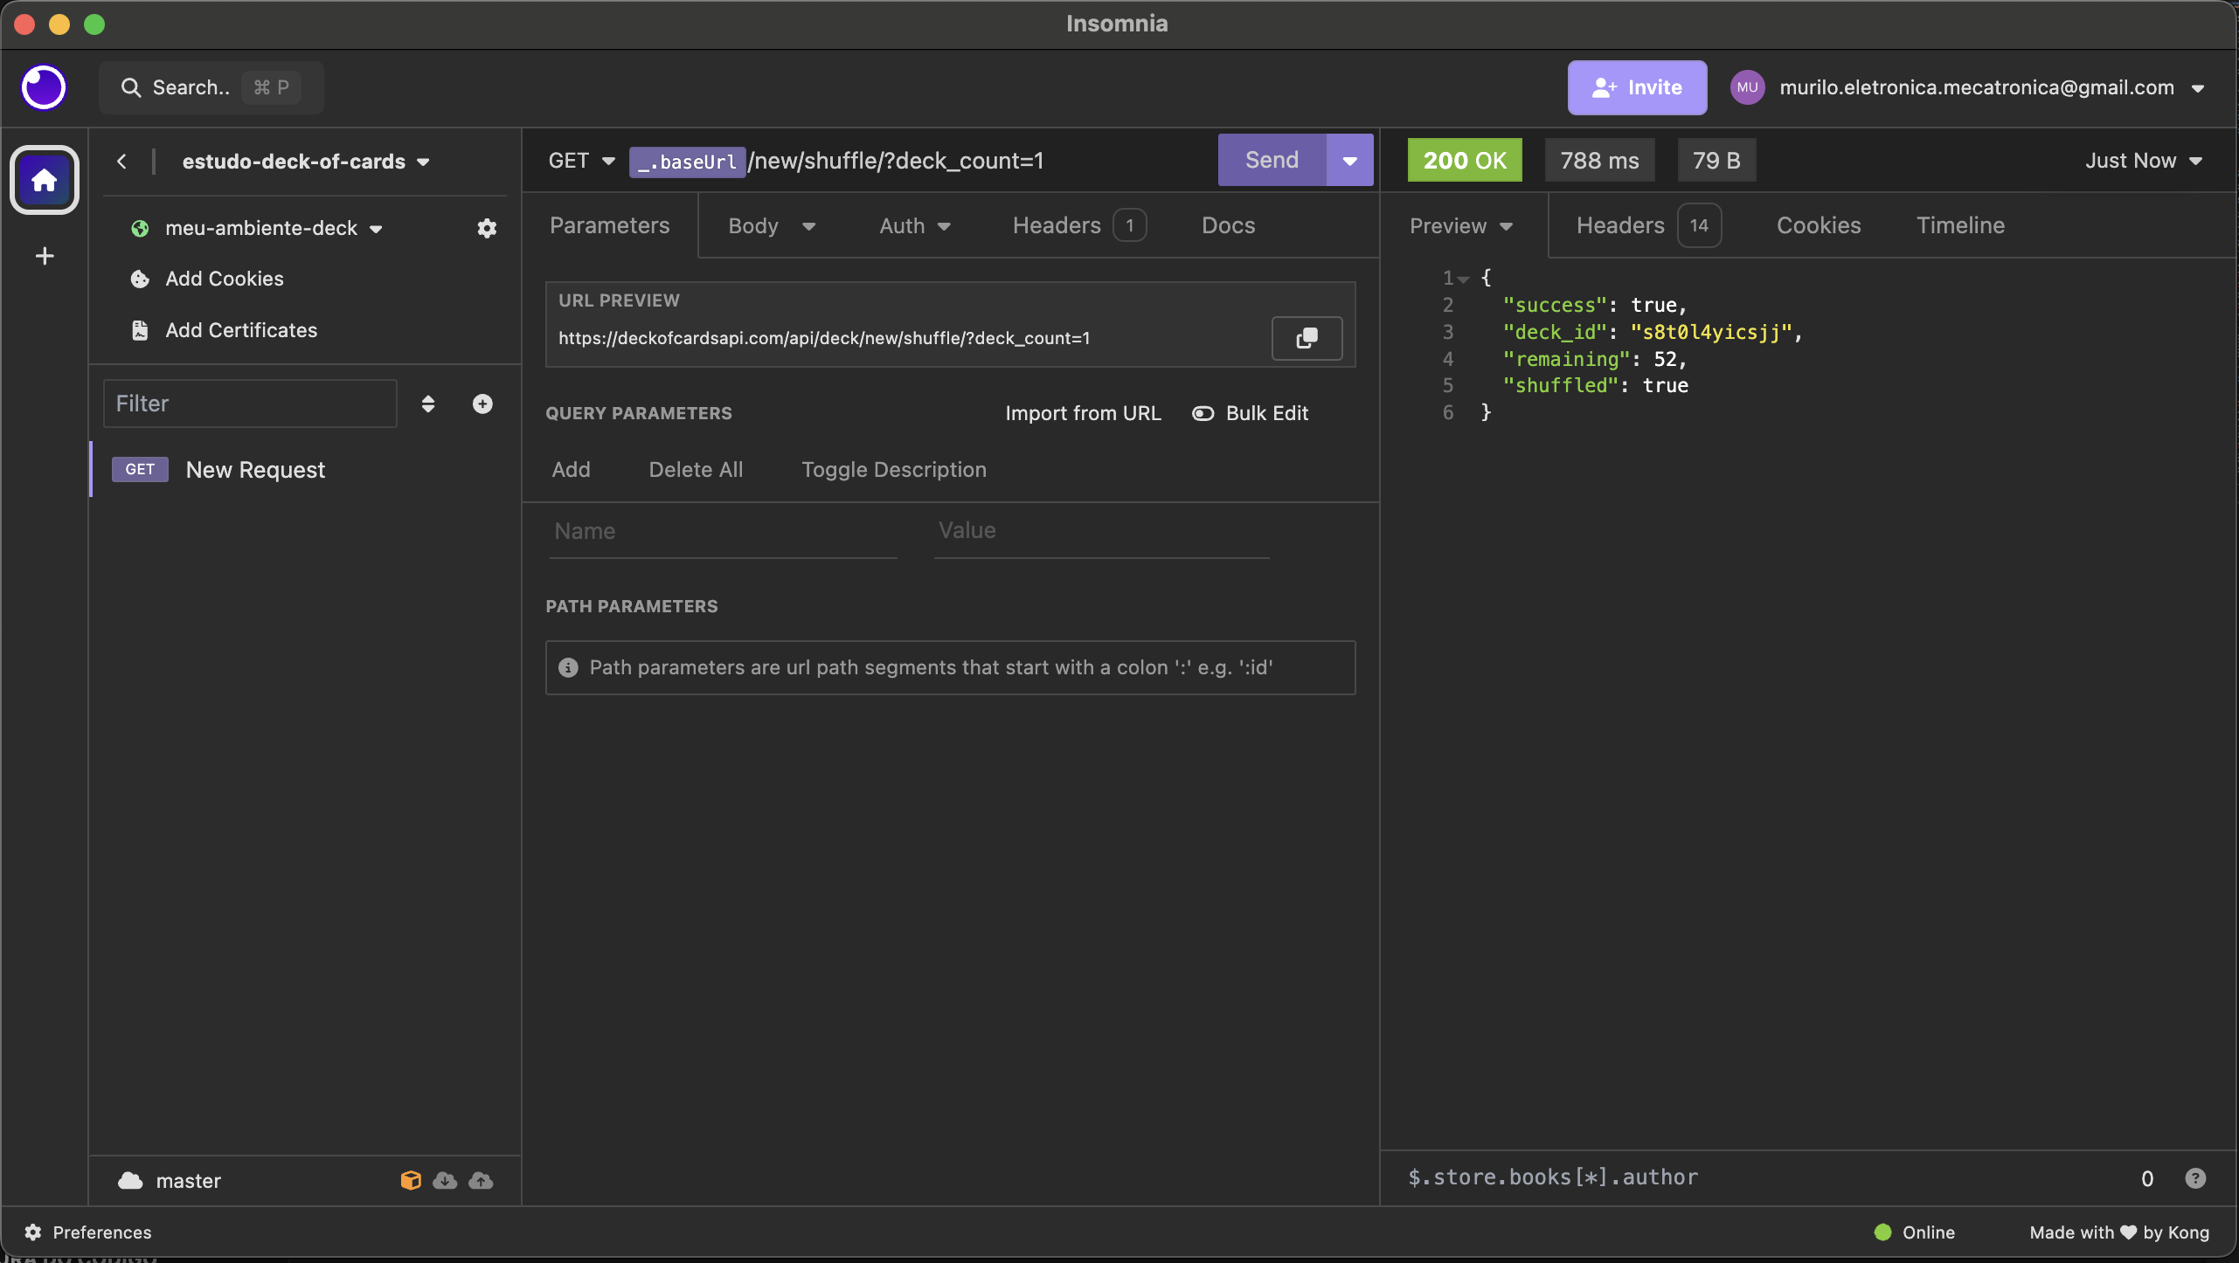This screenshot has width=2239, height=1263.
Task: Open environment settings gear icon
Action: (x=487, y=228)
